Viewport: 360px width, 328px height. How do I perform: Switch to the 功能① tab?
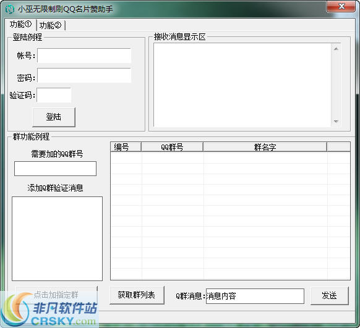tap(20, 24)
